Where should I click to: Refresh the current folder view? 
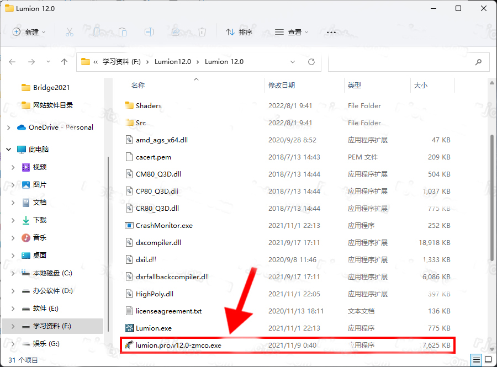[x=311, y=62]
